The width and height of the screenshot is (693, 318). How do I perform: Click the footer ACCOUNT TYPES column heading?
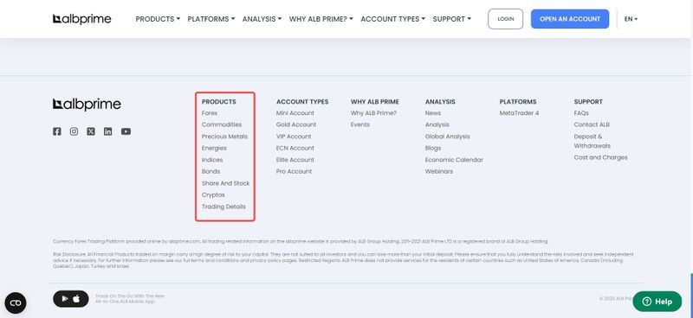[x=302, y=101]
